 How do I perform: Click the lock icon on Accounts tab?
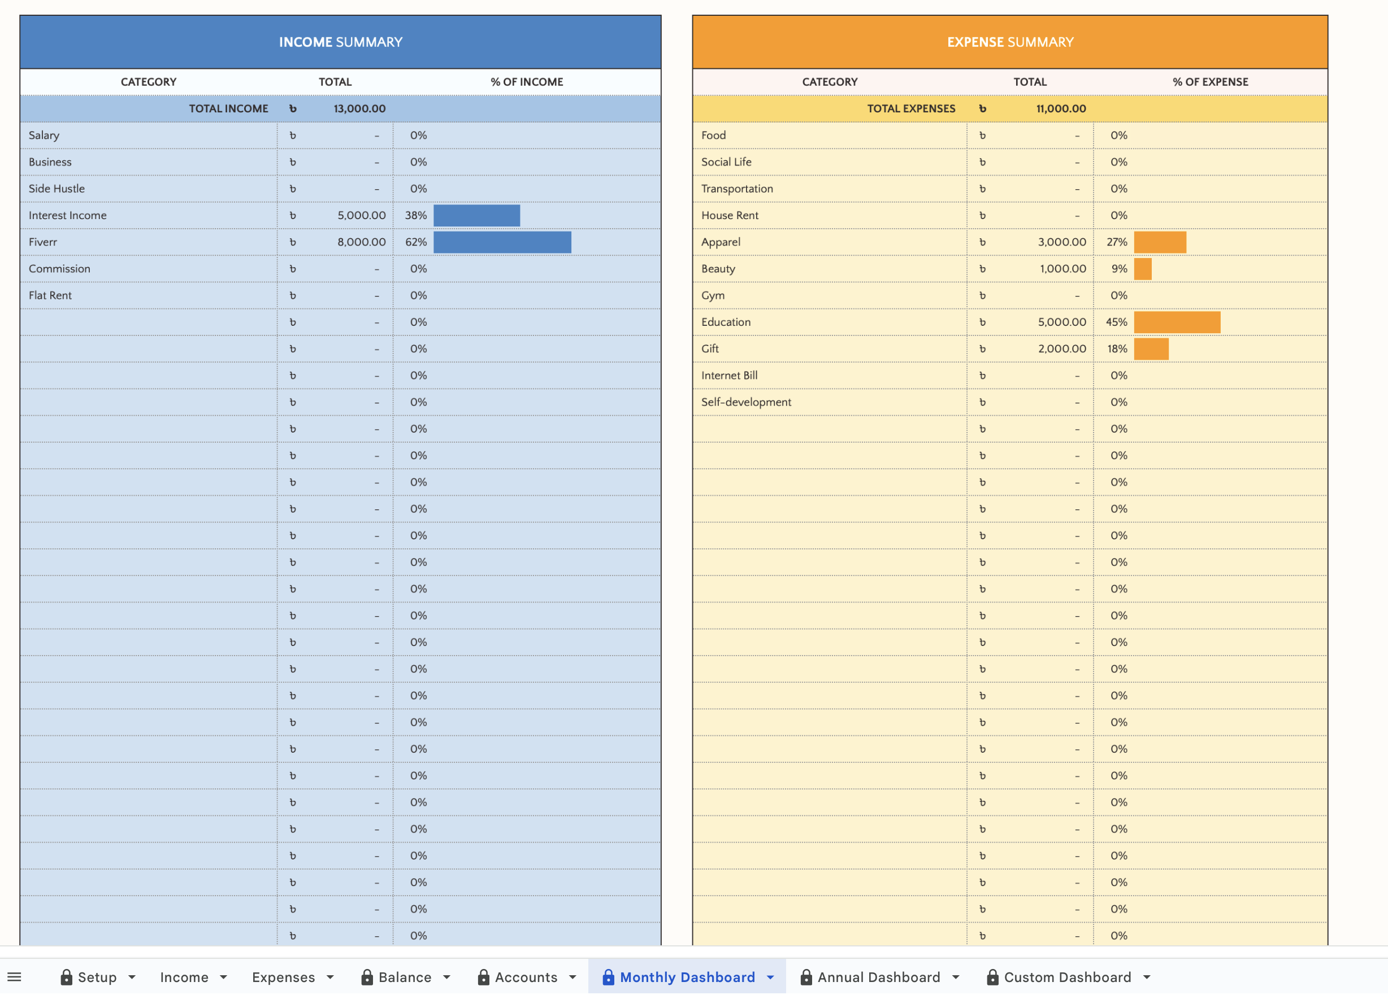(x=483, y=977)
